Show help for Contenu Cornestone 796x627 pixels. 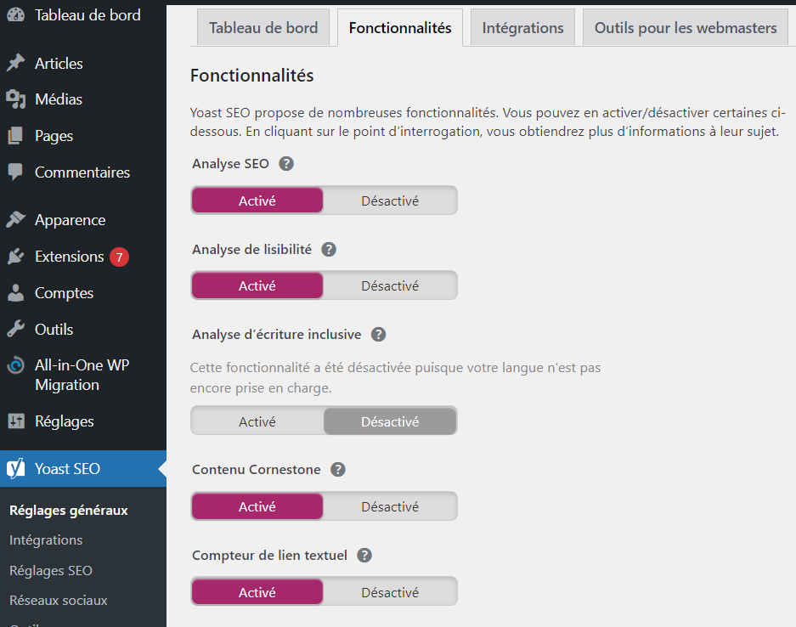[338, 470]
